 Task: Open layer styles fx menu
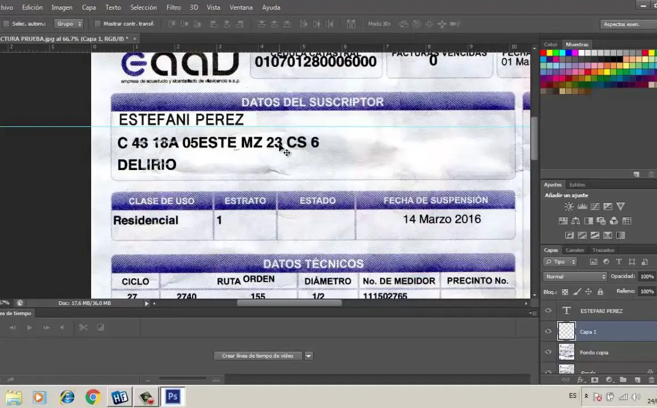click(x=581, y=380)
